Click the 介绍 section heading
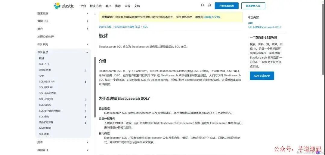 102,61
